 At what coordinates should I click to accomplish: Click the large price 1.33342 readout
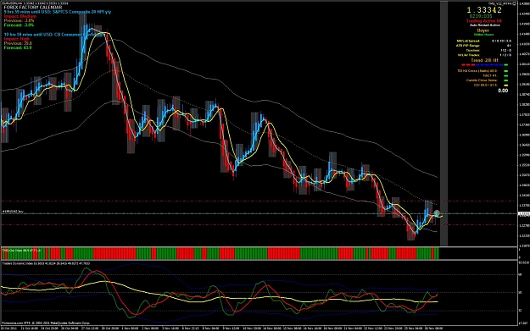coord(484,10)
